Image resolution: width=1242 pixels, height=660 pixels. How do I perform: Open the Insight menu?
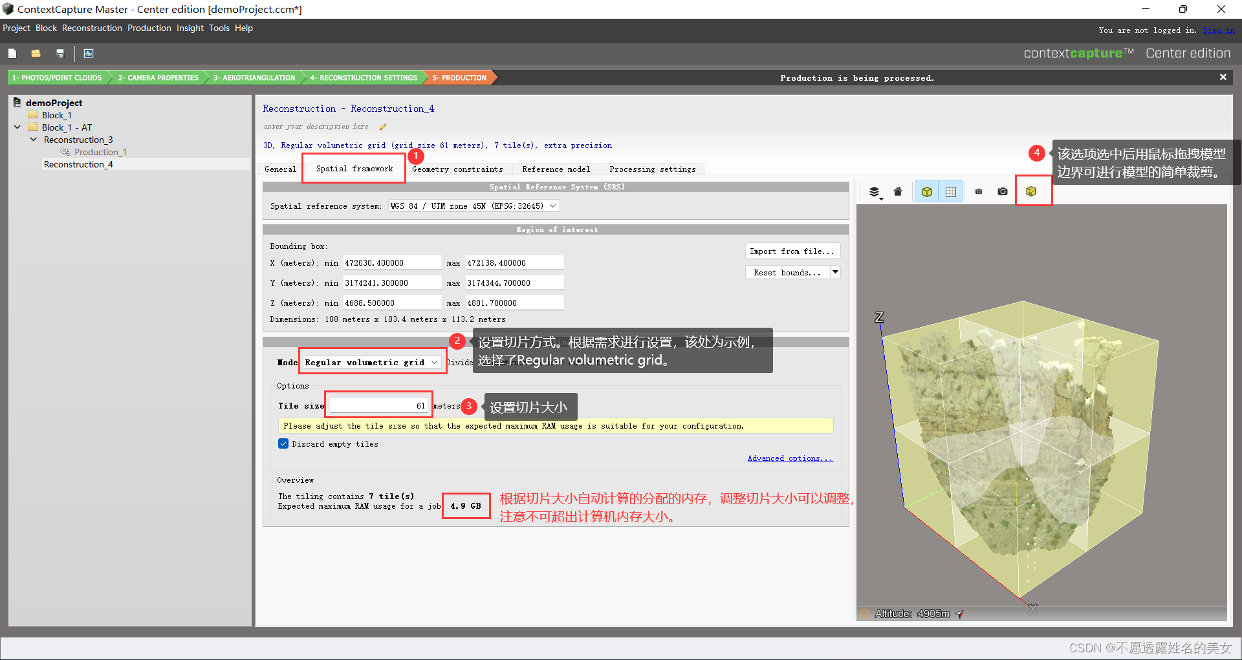190,28
